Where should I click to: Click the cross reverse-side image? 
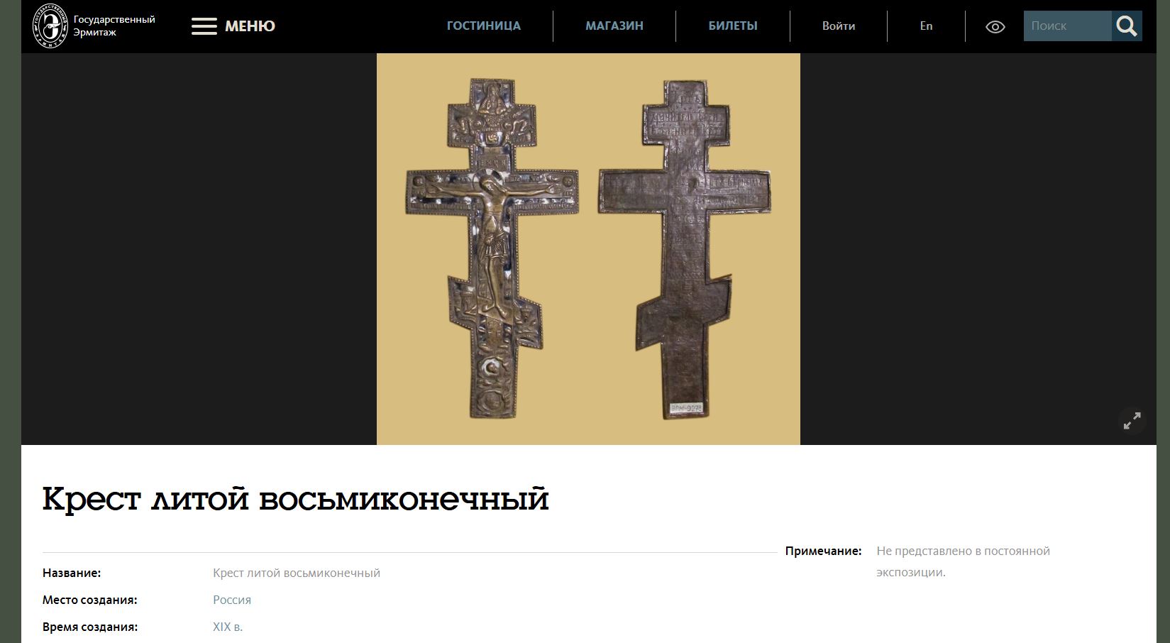click(x=685, y=248)
